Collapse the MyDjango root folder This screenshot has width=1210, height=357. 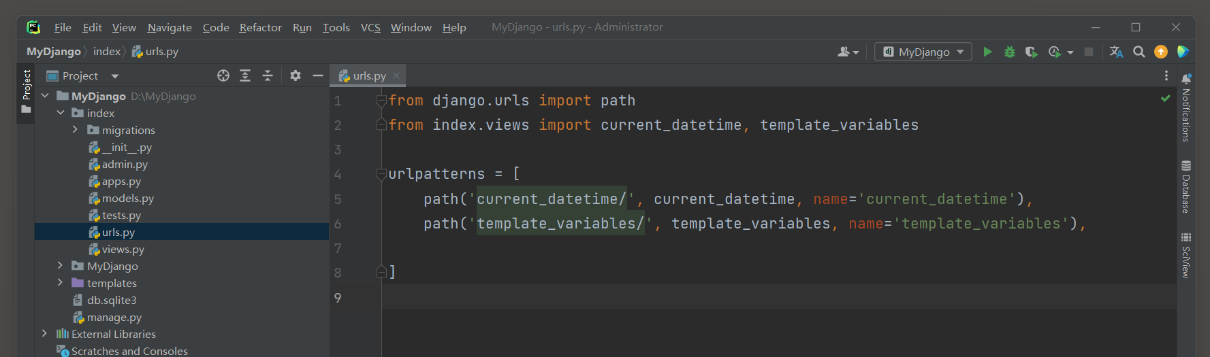click(45, 96)
